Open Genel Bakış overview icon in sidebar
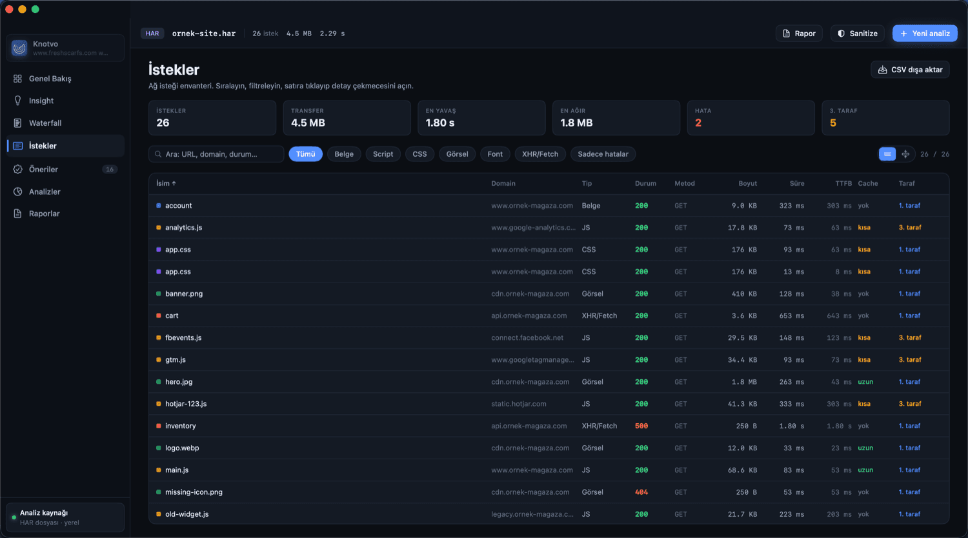Screen dimensions: 968x538 (17, 79)
